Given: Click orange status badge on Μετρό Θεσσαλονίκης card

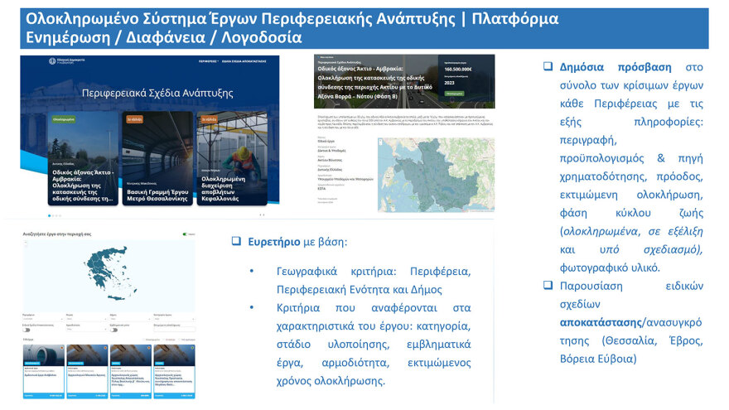Looking at the screenshot, I should [x=134, y=119].
